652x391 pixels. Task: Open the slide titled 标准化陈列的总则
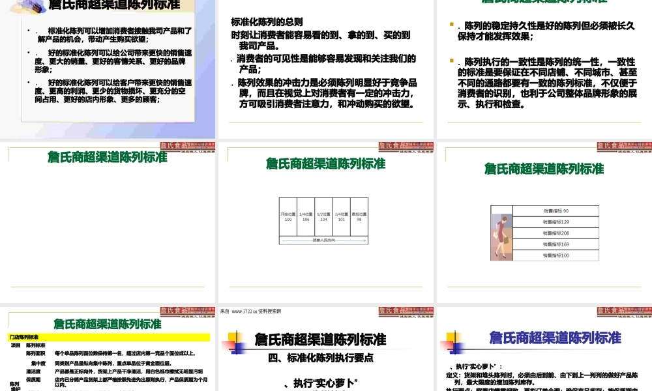(x=325, y=68)
